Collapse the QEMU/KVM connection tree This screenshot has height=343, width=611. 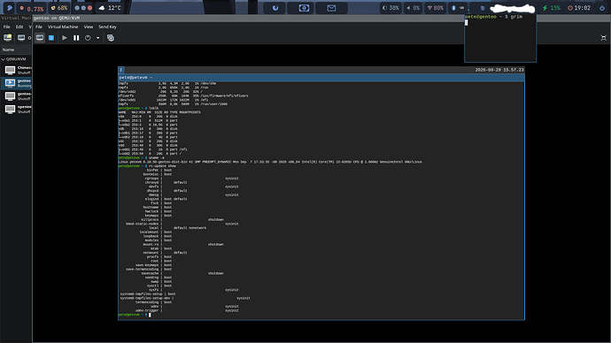(4, 59)
